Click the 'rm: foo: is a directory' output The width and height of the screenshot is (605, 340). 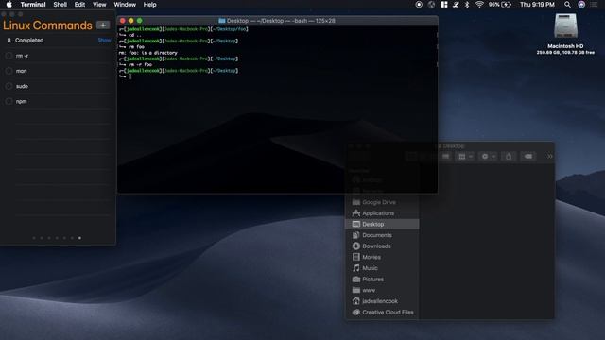point(148,53)
